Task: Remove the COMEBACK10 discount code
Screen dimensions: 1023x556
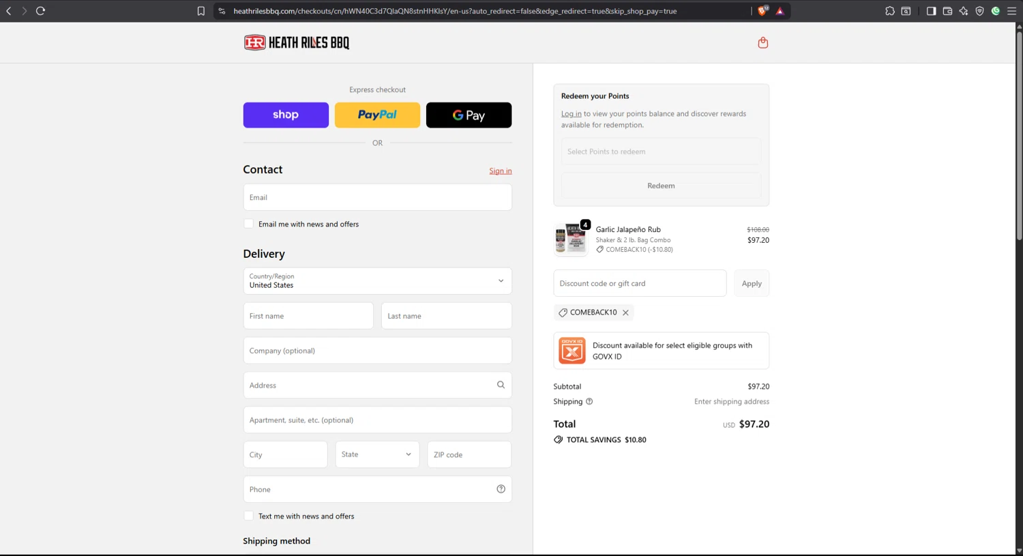Action: [x=625, y=312]
